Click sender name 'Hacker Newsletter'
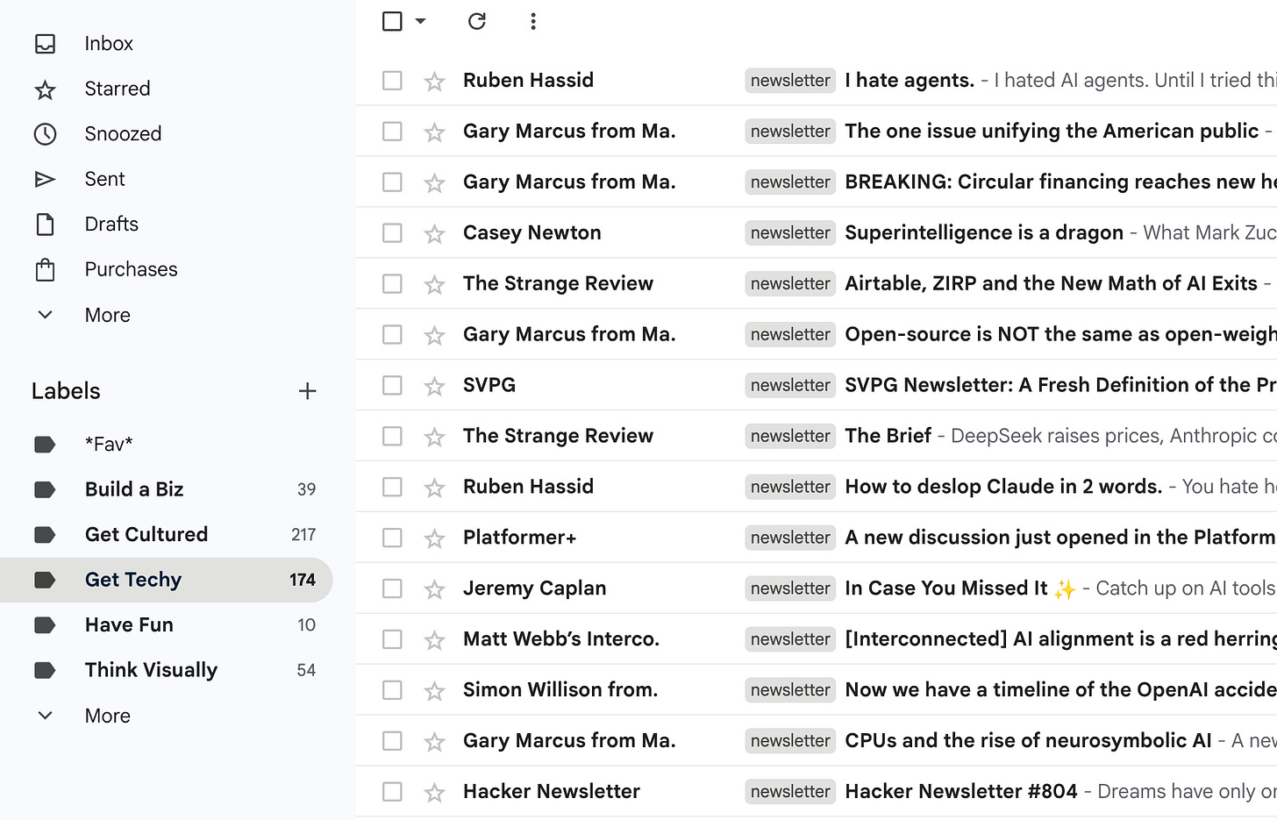Viewport: 1277px width, 820px height. 552,792
